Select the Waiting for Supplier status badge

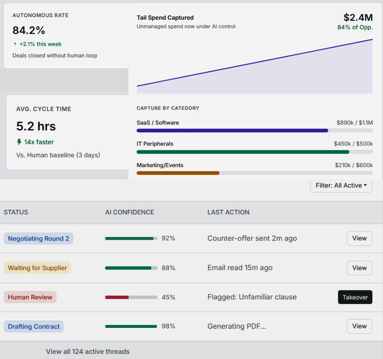coord(38,268)
